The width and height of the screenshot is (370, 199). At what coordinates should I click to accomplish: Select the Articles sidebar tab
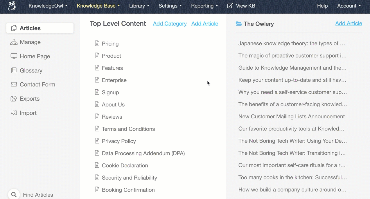pos(40,28)
